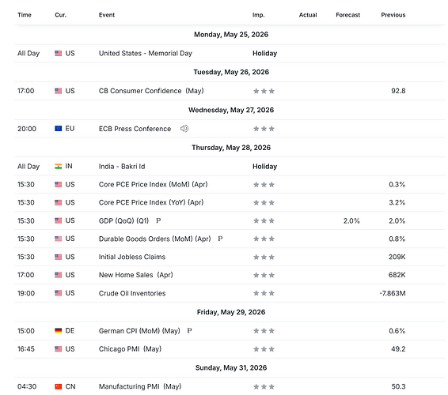Click the Cur. column header
Viewport: 448px width, 395px height.
[x=61, y=15]
